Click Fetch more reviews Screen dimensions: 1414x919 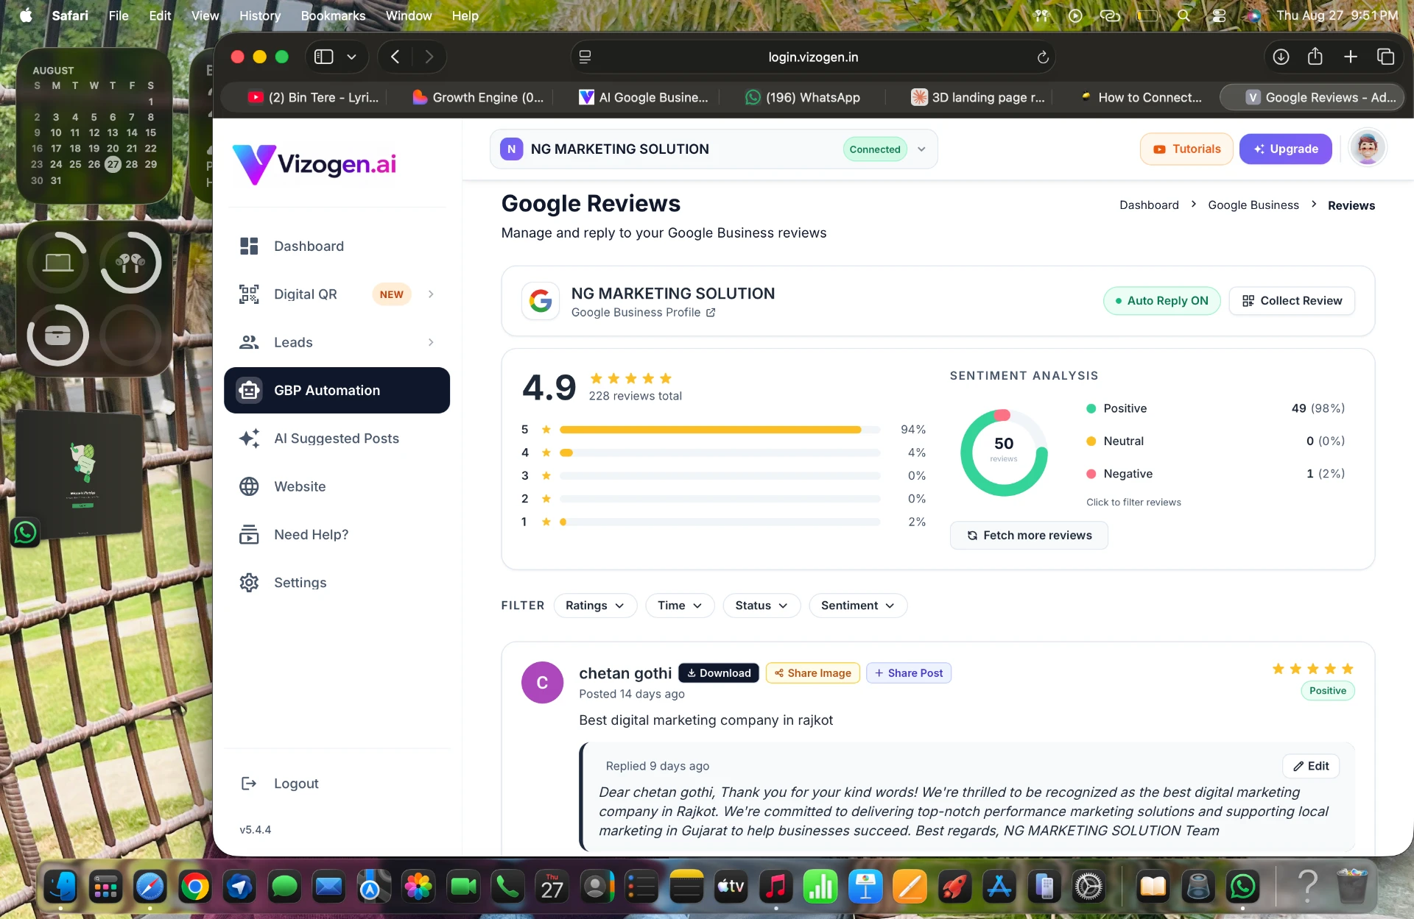pos(1029,536)
